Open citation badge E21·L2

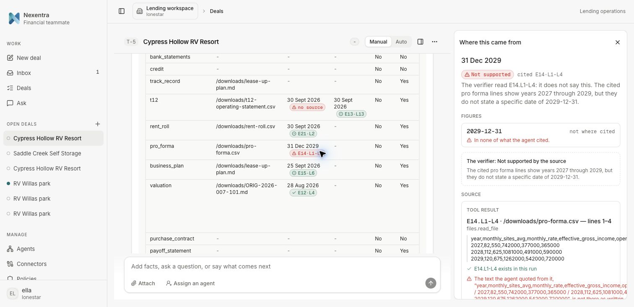point(303,134)
